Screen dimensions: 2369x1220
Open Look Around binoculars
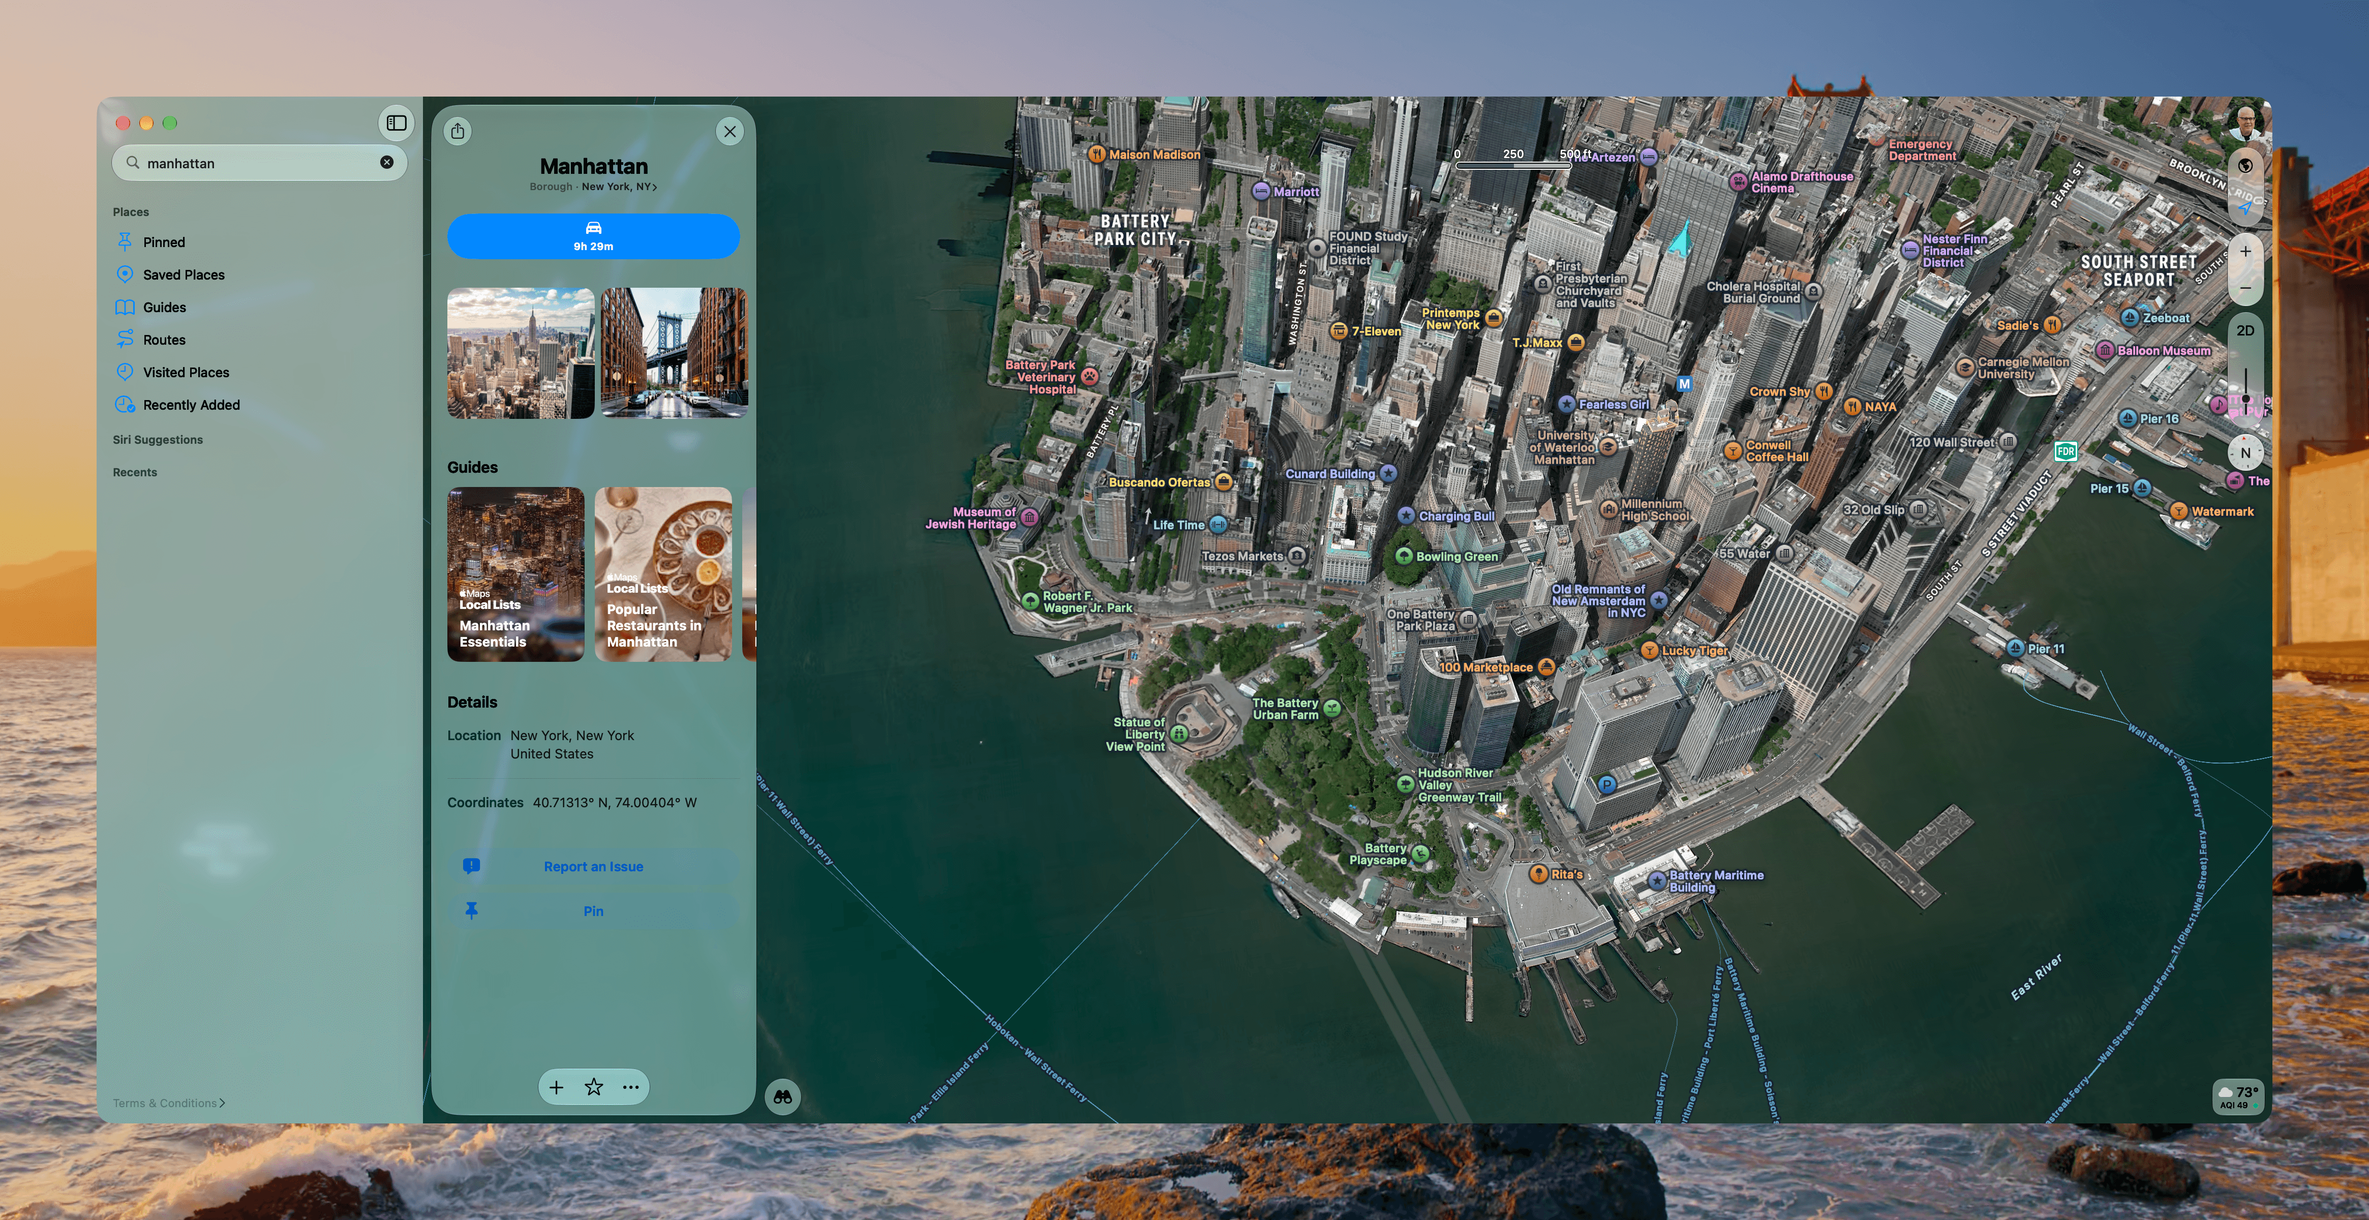782,1097
